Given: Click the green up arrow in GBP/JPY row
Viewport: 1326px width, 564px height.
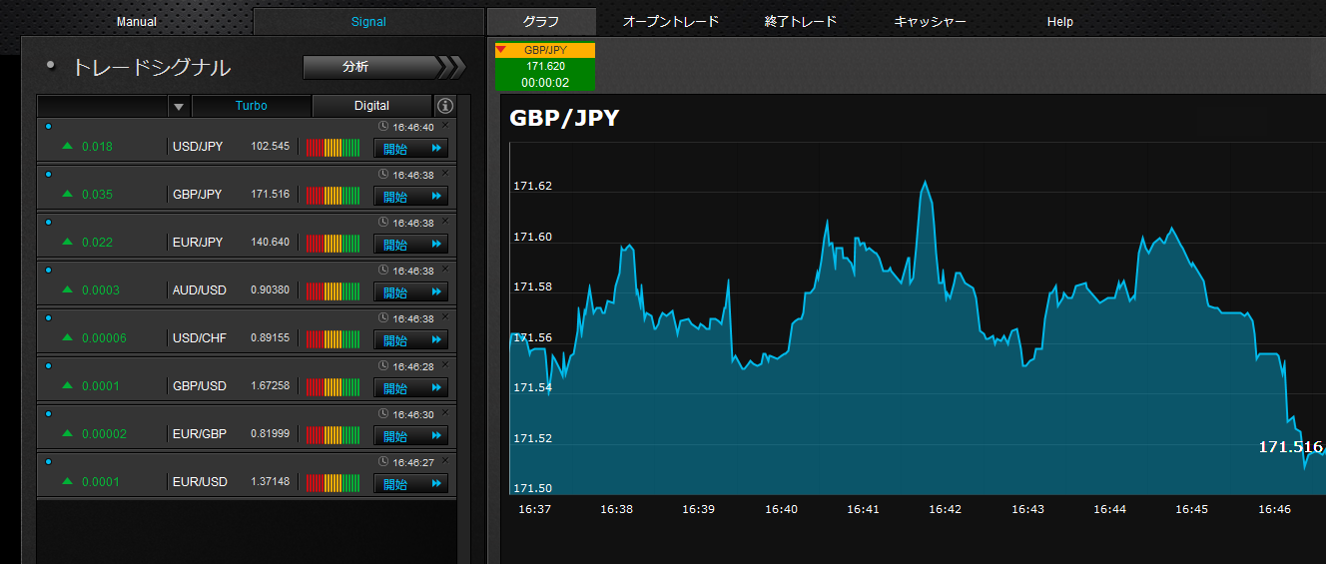Looking at the screenshot, I should point(68,194).
